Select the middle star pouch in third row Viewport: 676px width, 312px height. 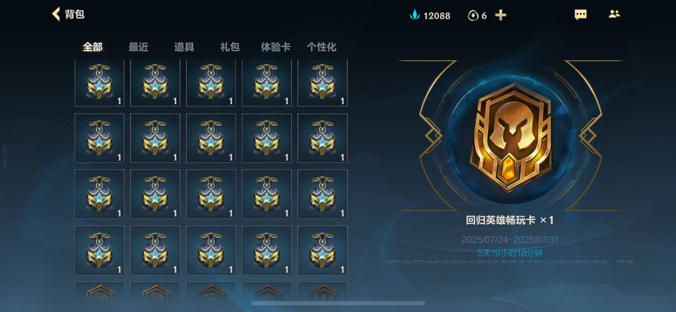point(211,194)
